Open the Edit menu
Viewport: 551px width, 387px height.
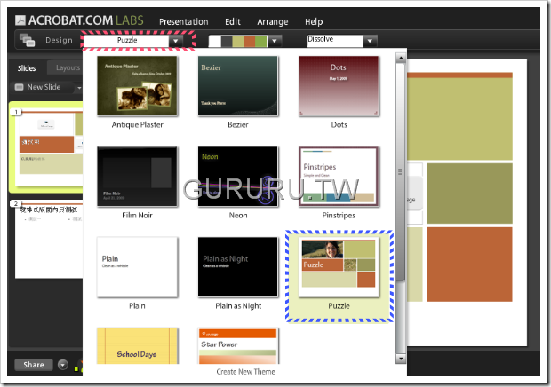pyautogui.click(x=233, y=22)
